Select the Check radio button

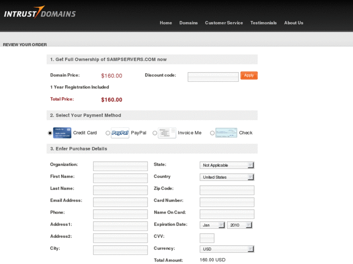click(212, 133)
